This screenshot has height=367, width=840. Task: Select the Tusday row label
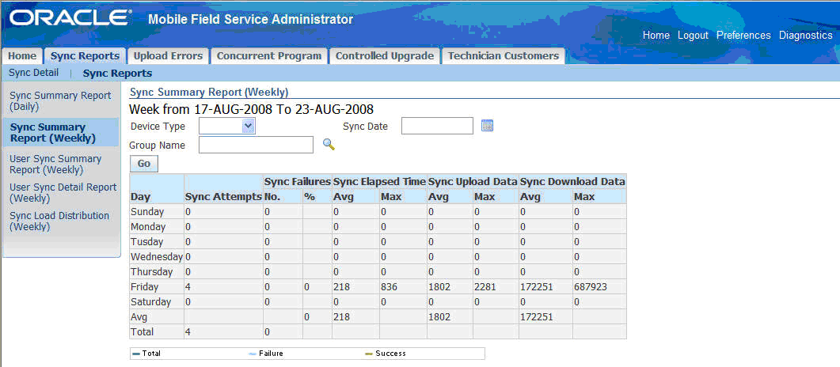(x=146, y=241)
